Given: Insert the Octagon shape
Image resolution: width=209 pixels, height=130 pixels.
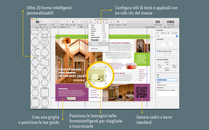Looking at the screenshot, I should 35,83.
